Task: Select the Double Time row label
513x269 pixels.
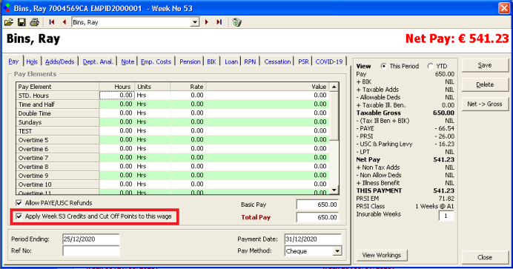Action: (x=58, y=113)
